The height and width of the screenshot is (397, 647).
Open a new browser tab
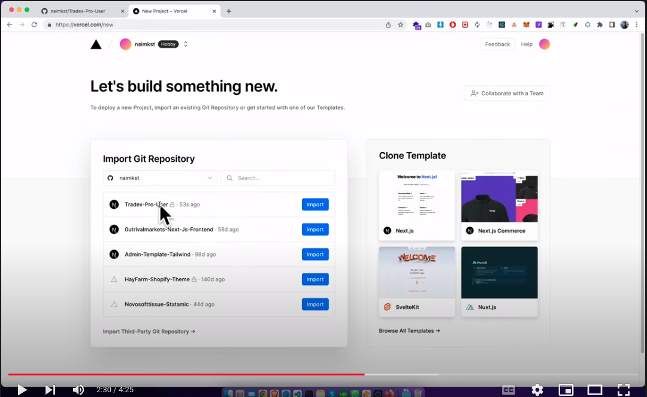click(229, 11)
